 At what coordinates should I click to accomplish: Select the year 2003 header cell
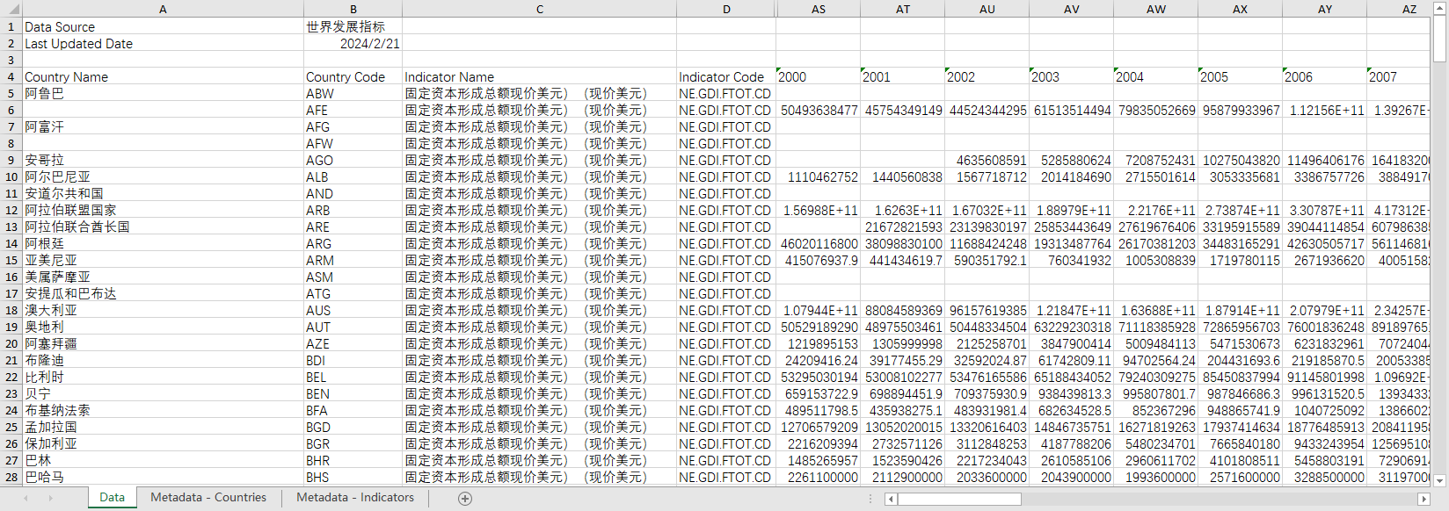click(x=1071, y=76)
